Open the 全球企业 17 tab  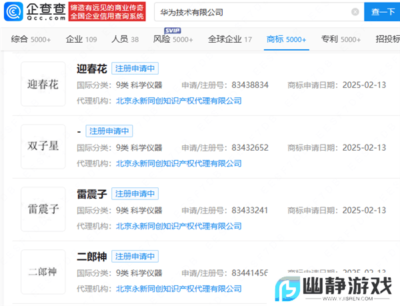[230, 39]
